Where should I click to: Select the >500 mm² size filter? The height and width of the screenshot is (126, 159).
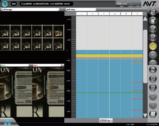pyautogui.click(x=122, y=4)
